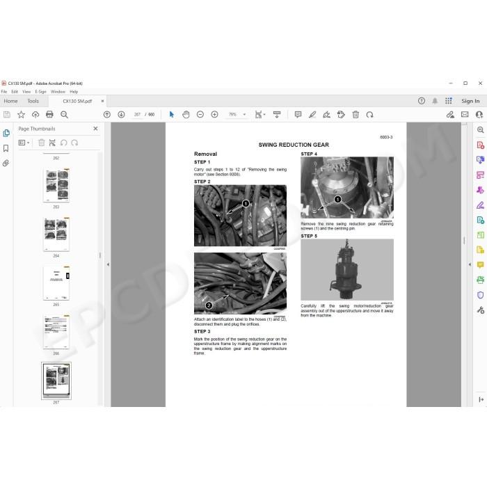The image size is (487, 487).
Task: Open the search zoom icon atop right pane
Action: click(480, 130)
